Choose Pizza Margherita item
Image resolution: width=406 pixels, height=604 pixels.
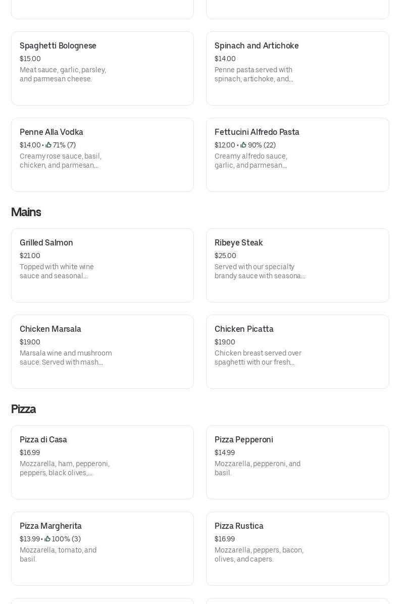coord(103,548)
